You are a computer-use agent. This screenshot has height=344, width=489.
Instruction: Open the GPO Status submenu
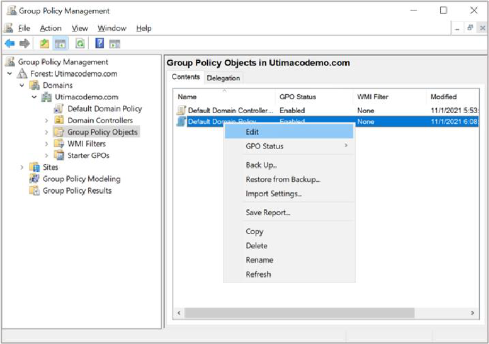click(265, 146)
